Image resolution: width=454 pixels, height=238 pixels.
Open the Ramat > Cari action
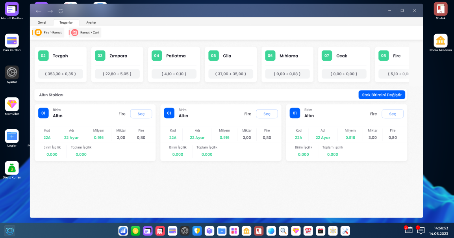click(85, 32)
